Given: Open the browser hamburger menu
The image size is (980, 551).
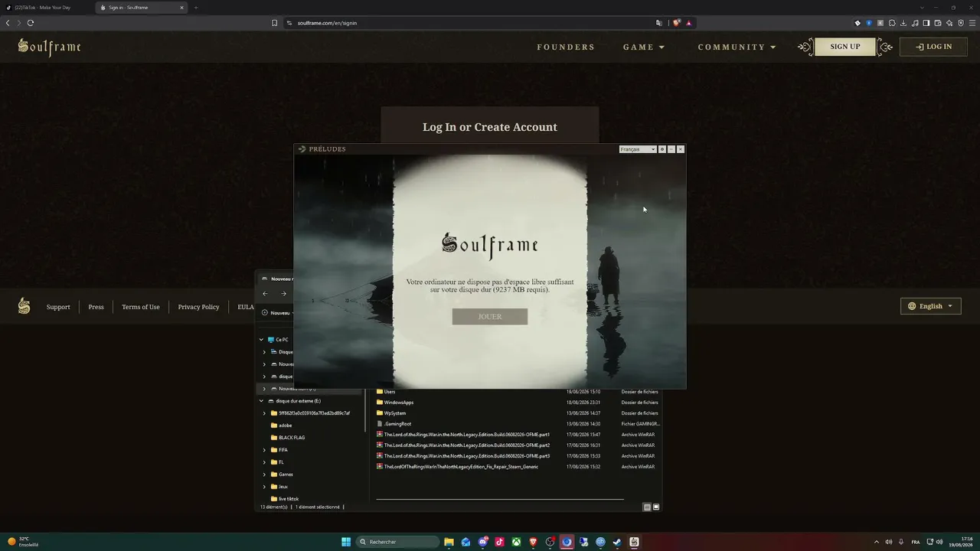Looking at the screenshot, I should click(972, 23).
